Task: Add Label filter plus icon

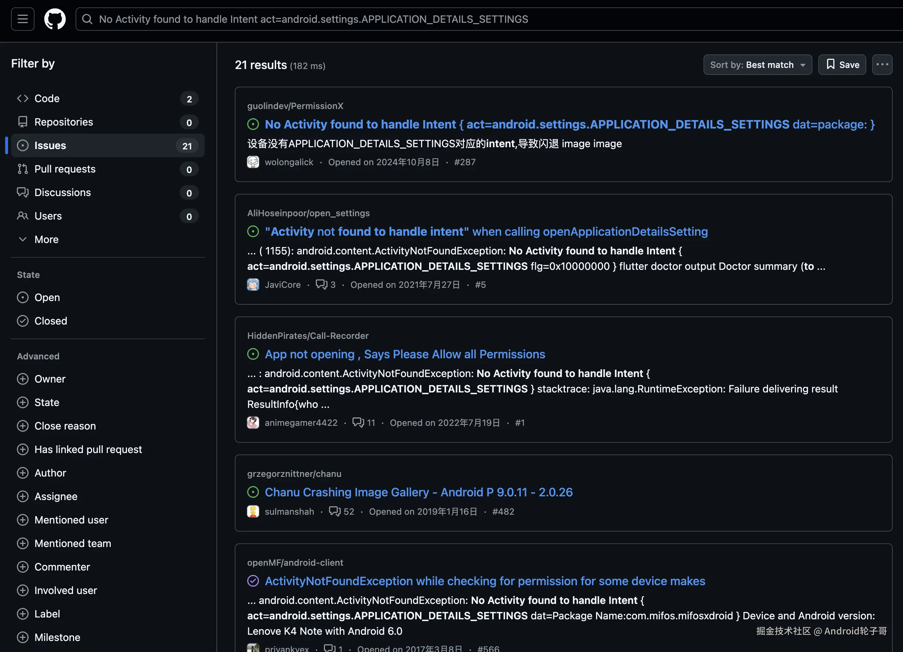Action: 23,614
